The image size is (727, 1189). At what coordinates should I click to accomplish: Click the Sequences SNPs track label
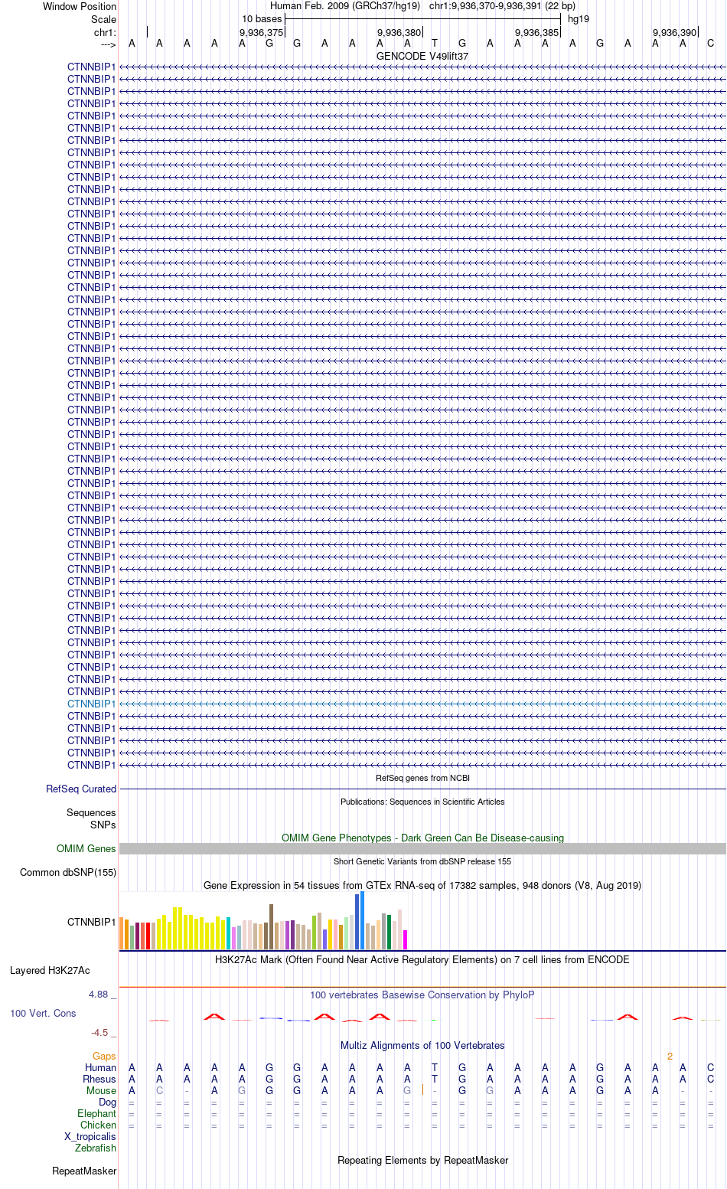91,818
